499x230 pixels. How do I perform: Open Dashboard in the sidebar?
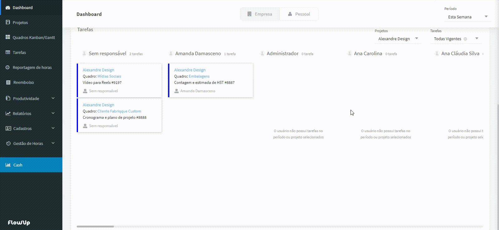31,7
